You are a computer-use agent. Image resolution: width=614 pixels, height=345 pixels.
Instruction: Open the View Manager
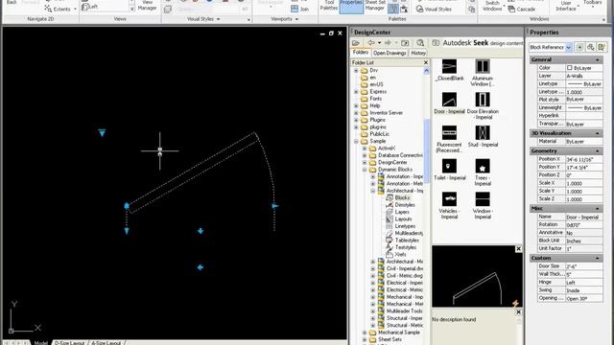[x=147, y=5]
